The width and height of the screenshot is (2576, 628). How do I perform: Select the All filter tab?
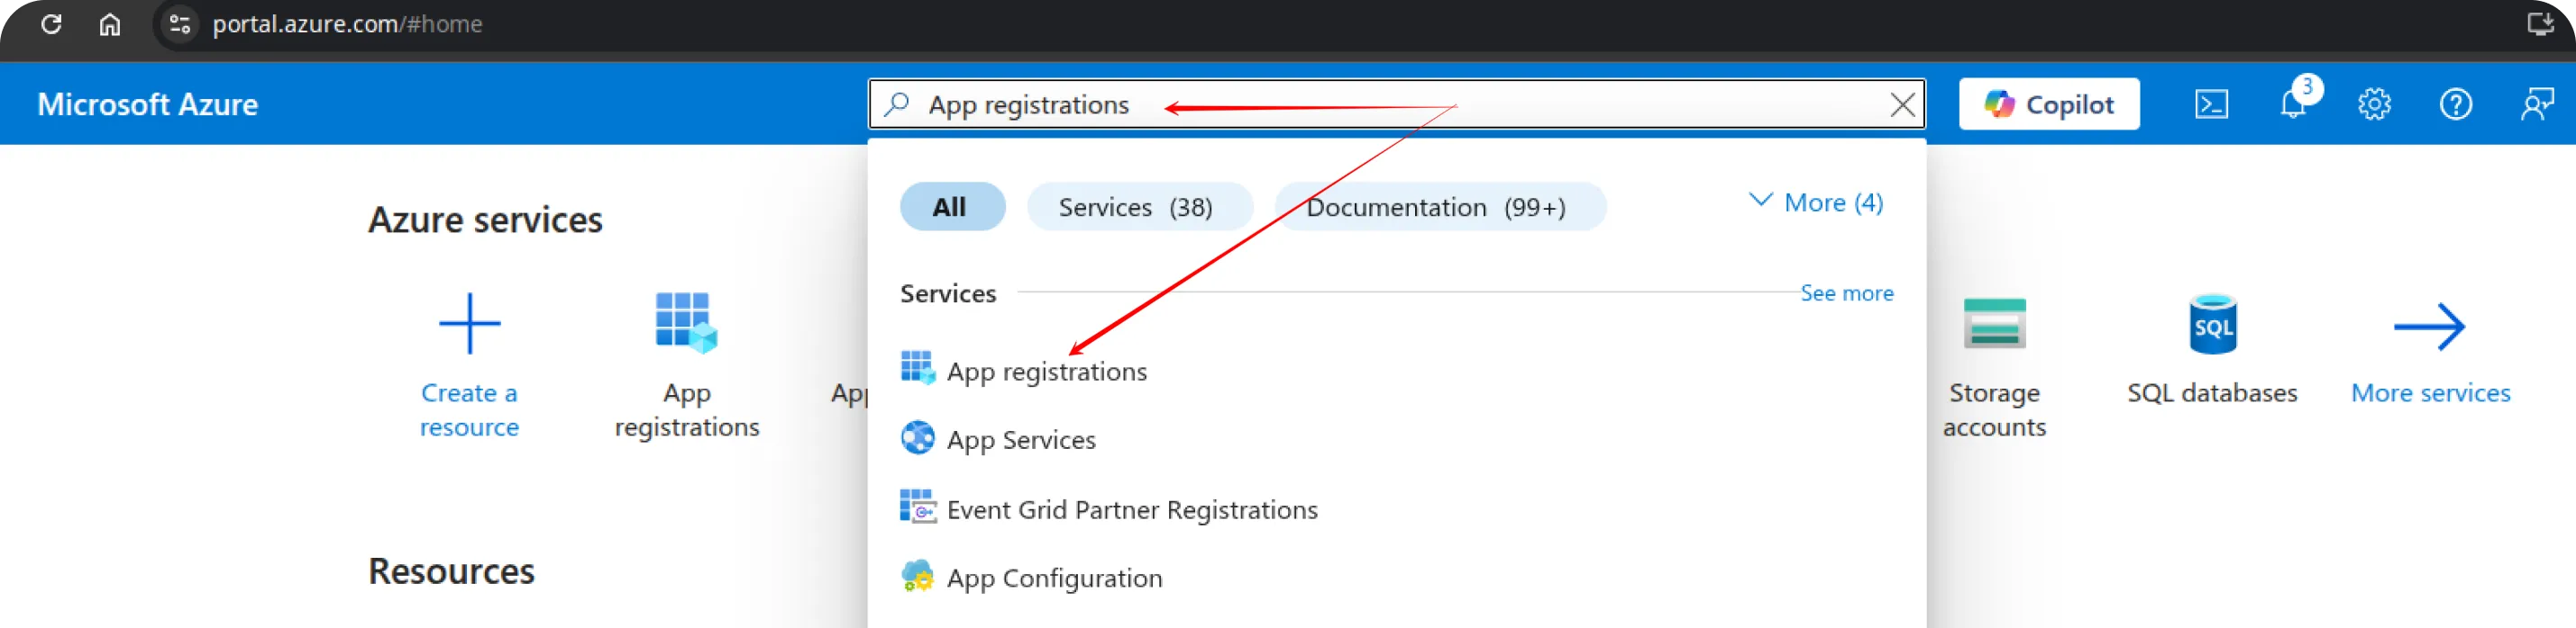(x=951, y=207)
